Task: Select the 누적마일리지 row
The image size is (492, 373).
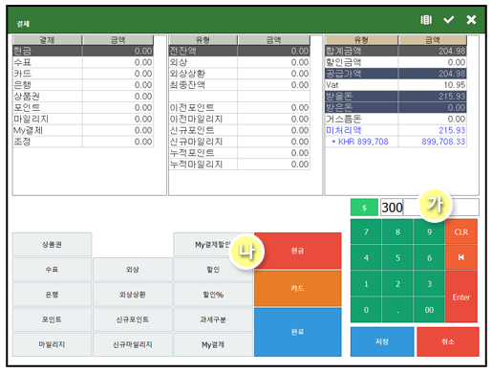Action: (240, 165)
